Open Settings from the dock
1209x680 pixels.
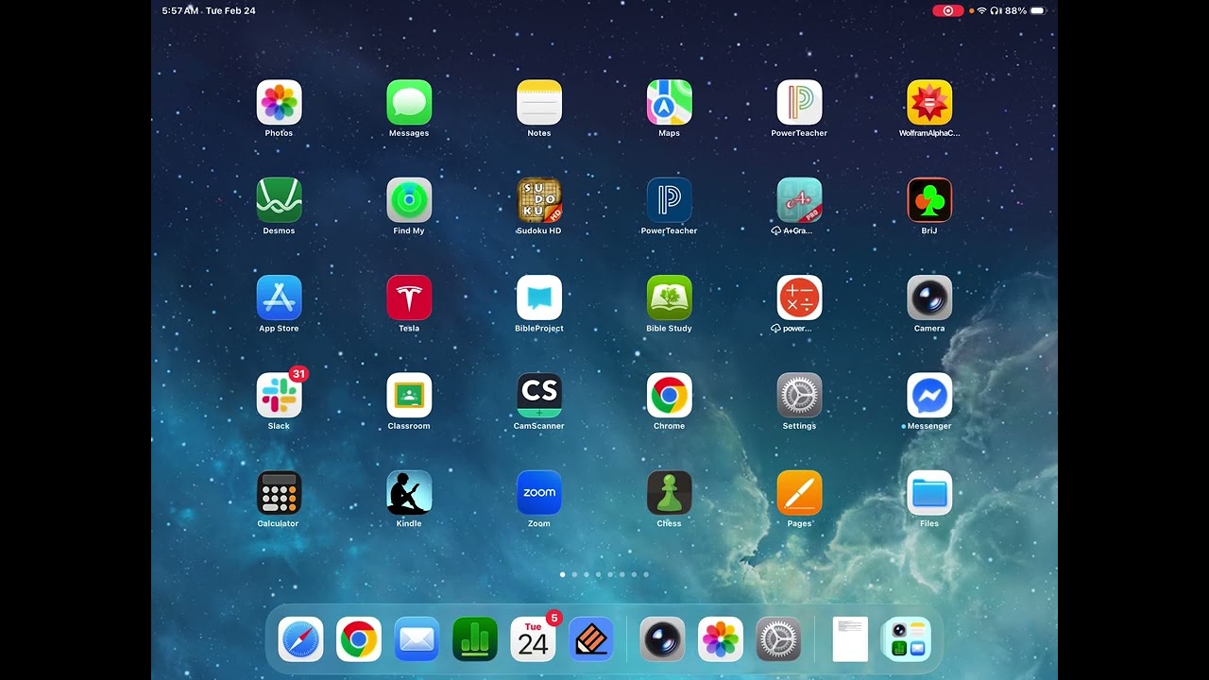779,639
